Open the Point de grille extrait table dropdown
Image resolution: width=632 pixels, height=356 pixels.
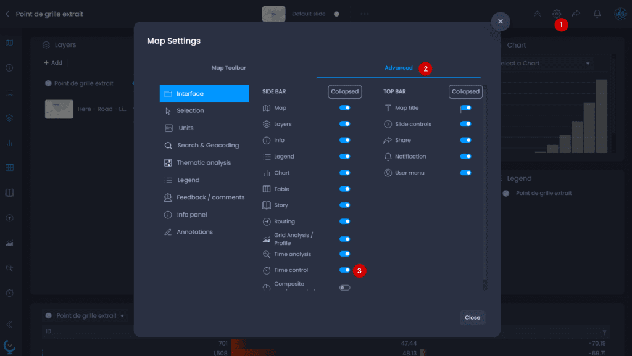[x=85, y=316]
